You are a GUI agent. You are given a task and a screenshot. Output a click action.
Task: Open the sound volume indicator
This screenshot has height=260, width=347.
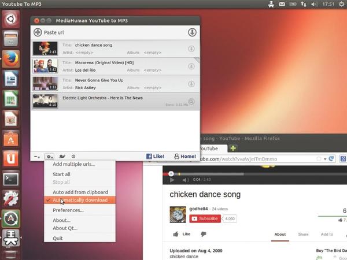[314, 4]
